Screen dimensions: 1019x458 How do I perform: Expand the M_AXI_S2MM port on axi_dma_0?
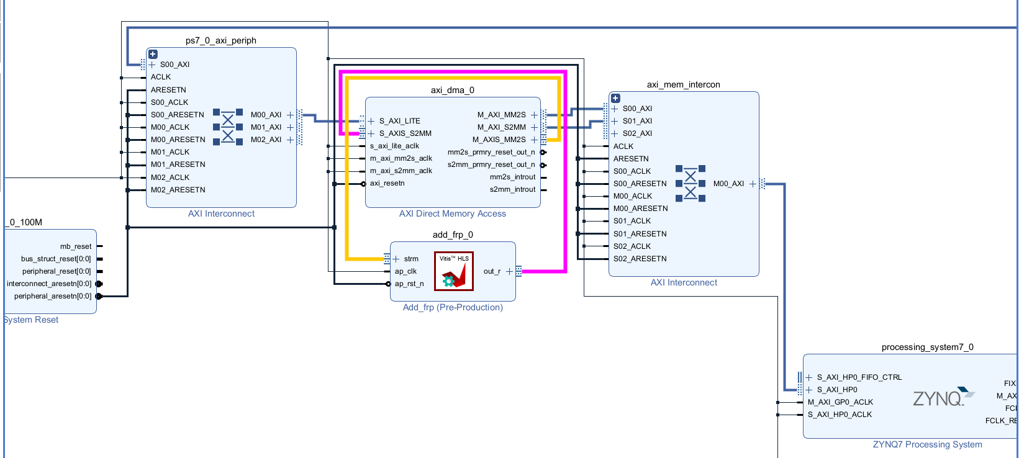pyautogui.click(x=534, y=127)
